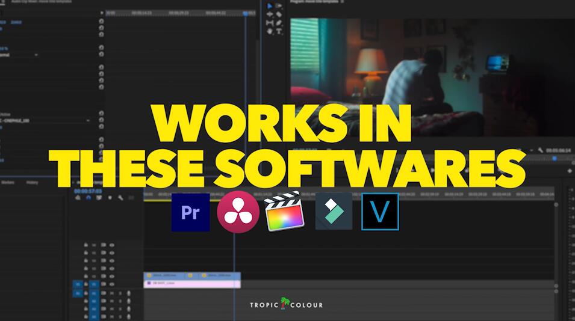Image resolution: width=575 pixels, height=321 pixels.
Task: Select the Type text tool
Action: point(279,31)
